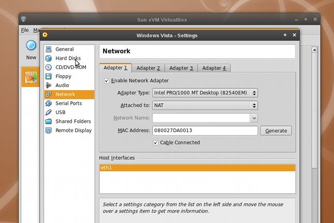Image resolution: width=334 pixels, height=223 pixels.
Task: Switch to Adapter 2 tab
Action: pos(148,68)
